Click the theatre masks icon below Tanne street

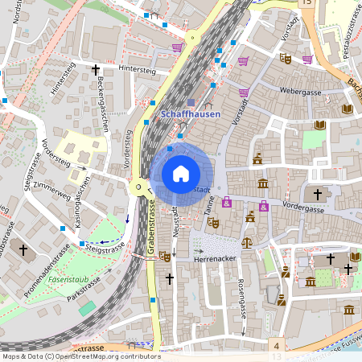tap(213, 223)
